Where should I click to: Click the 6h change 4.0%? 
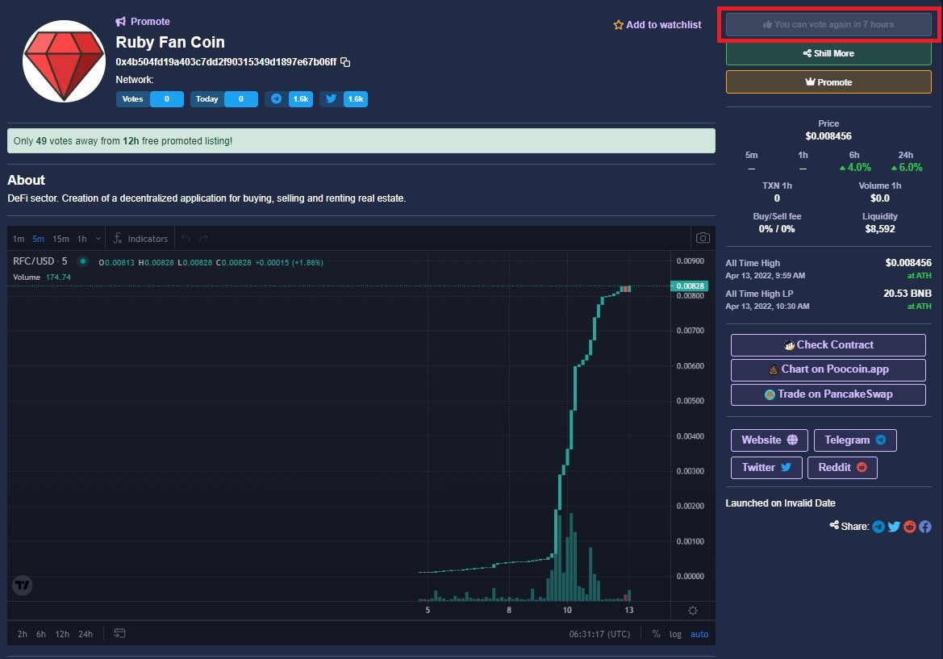pyautogui.click(x=855, y=168)
